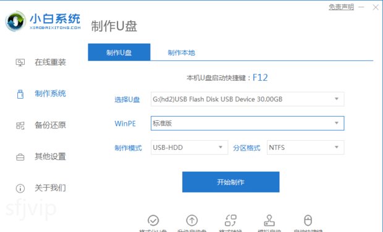Screen dimensions: 383x232
Task: Click the upward arrow upgrade boot disk icon
Action: click(x=192, y=220)
